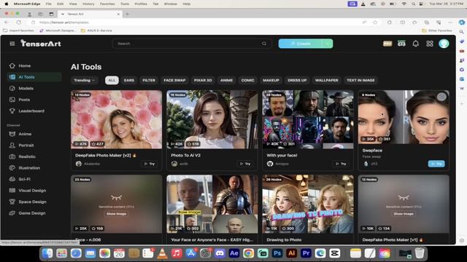Open Home in TensorArt sidebar

[24, 65]
